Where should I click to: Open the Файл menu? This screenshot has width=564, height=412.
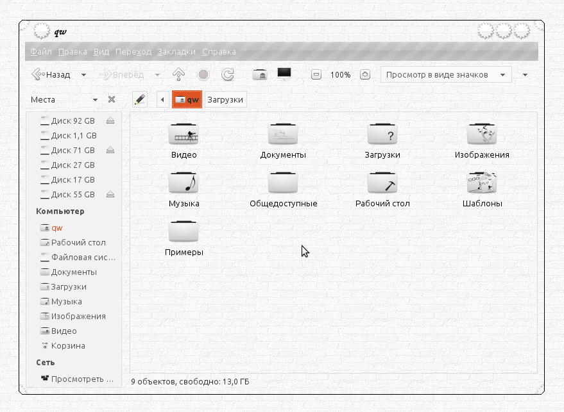41,52
